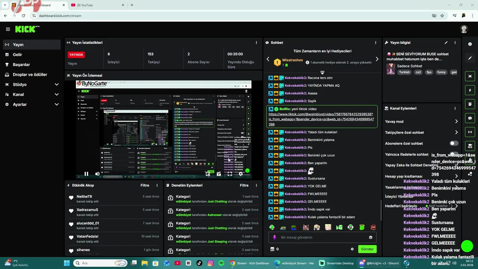Click the Windows taskbar search box
This screenshot has height=269, width=478.
point(100,263)
